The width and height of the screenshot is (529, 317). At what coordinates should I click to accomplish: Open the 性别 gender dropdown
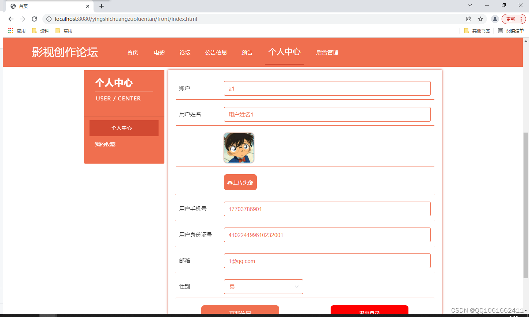[263, 287]
